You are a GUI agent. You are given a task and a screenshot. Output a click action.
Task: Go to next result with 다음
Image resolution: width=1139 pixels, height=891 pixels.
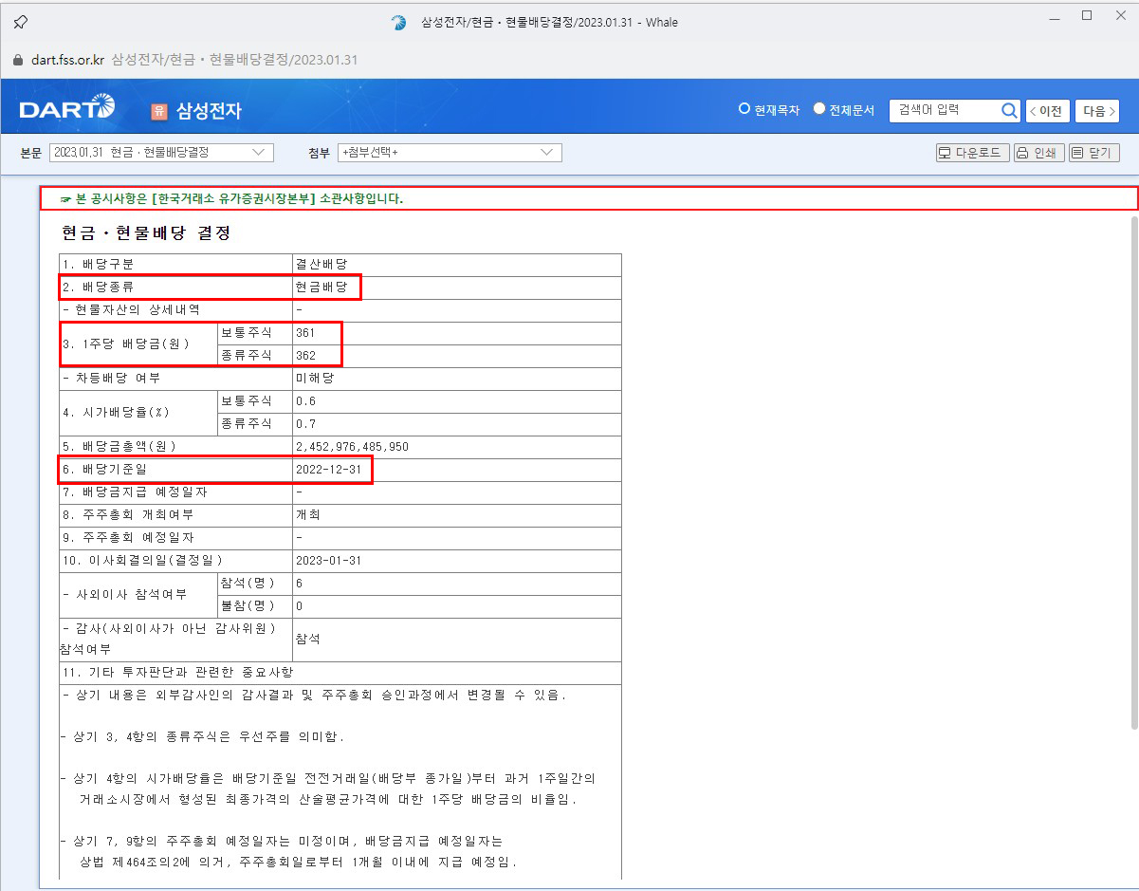tap(1097, 111)
